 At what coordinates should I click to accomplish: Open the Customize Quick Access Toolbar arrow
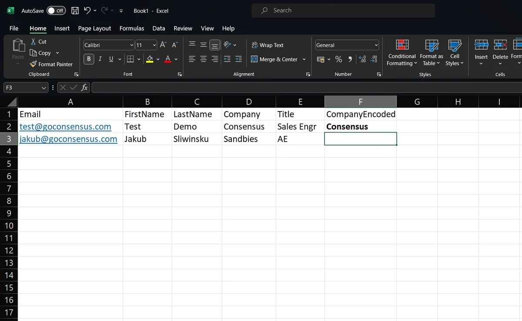tap(121, 10)
